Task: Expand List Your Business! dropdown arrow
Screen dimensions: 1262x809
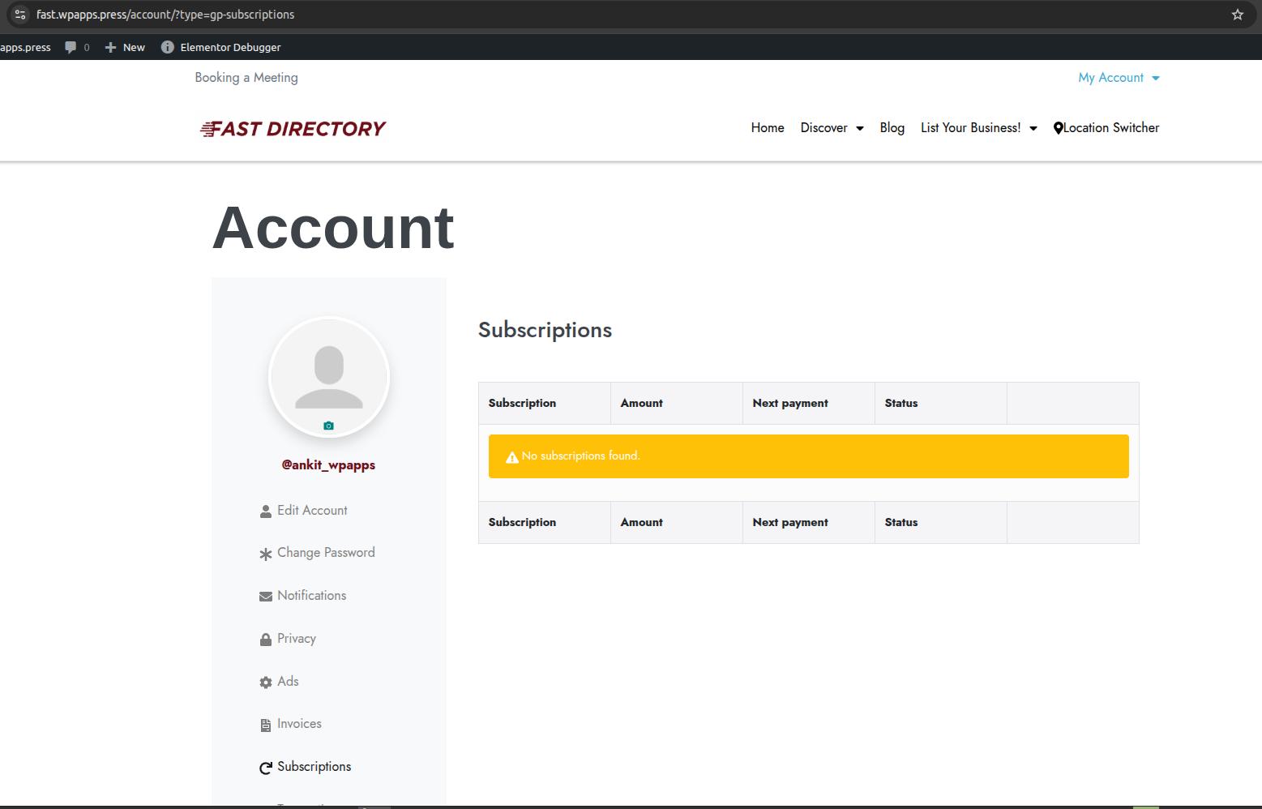Action: (1033, 129)
